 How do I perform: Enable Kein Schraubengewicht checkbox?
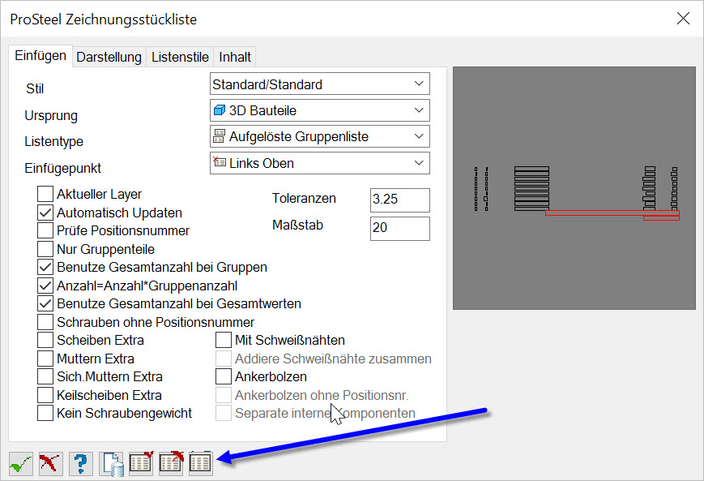tap(45, 413)
